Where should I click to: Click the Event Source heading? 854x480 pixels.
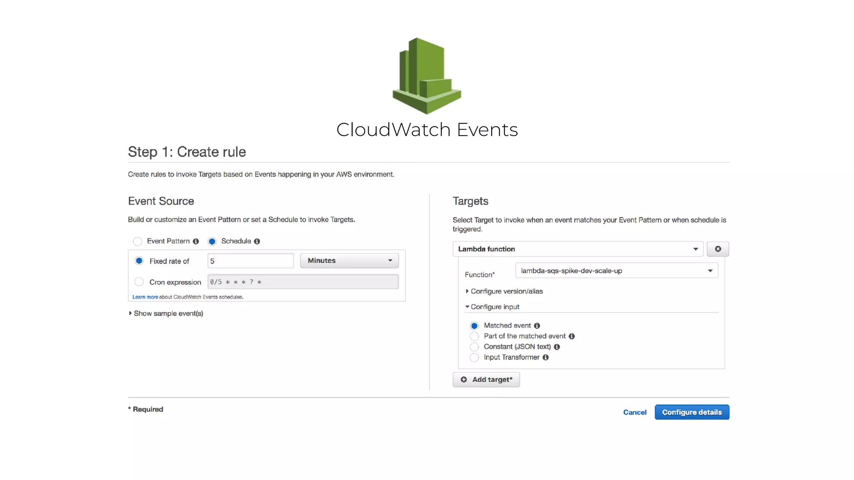[x=161, y=201]
